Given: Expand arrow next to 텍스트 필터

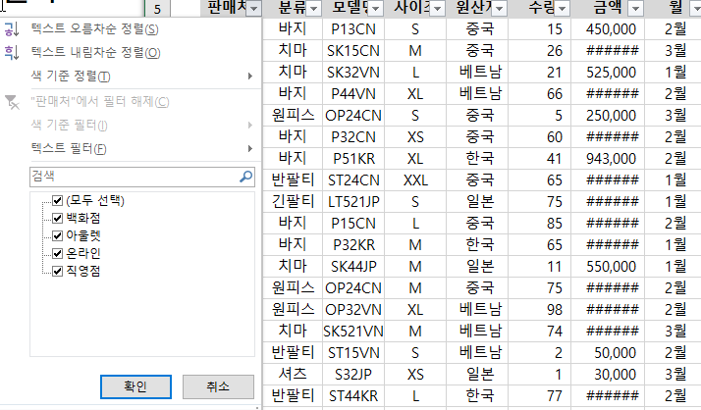Looking at the screenshot, I should pos(250,148).
